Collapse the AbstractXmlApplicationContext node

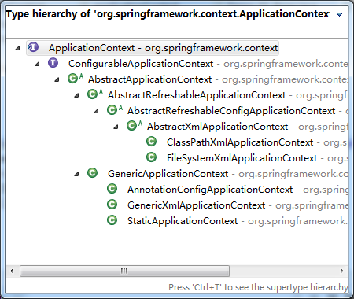tap(116, 127)
